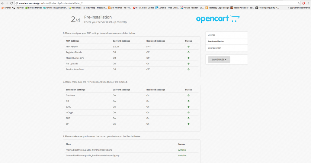This screenshot has width=311, height=163.
Task: Show hidden bookmarks via the overflow chevron
Action: point(288,8)
